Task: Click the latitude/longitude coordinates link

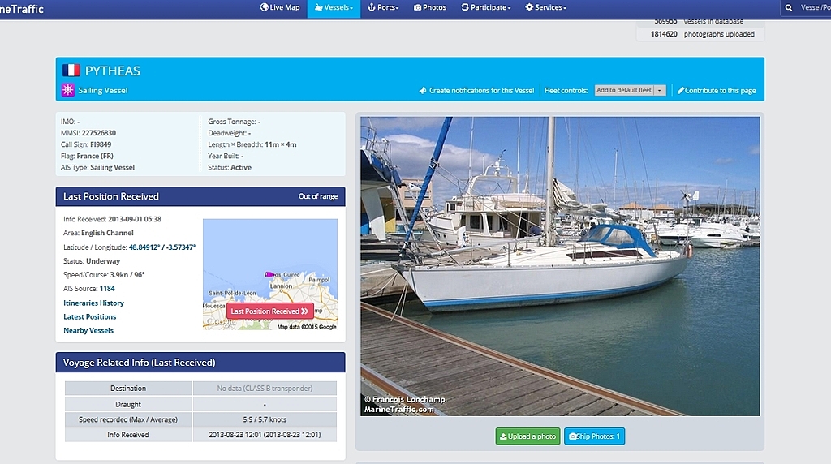Action: pos(162,247)
